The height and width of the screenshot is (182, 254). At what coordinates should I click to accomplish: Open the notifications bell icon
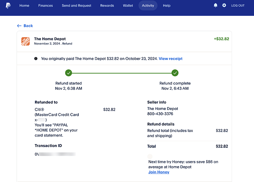215,6
